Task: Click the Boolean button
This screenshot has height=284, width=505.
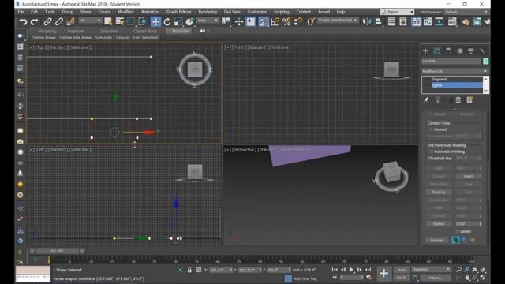Action: click(x=436, y=240)
